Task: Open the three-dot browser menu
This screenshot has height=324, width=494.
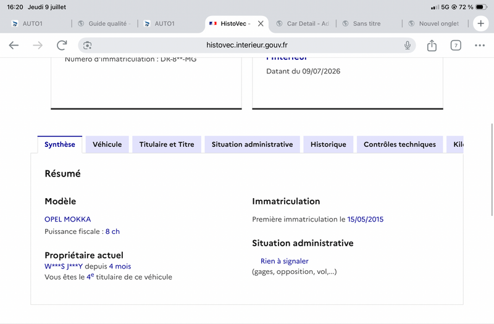Action: [x=480, y=45]
